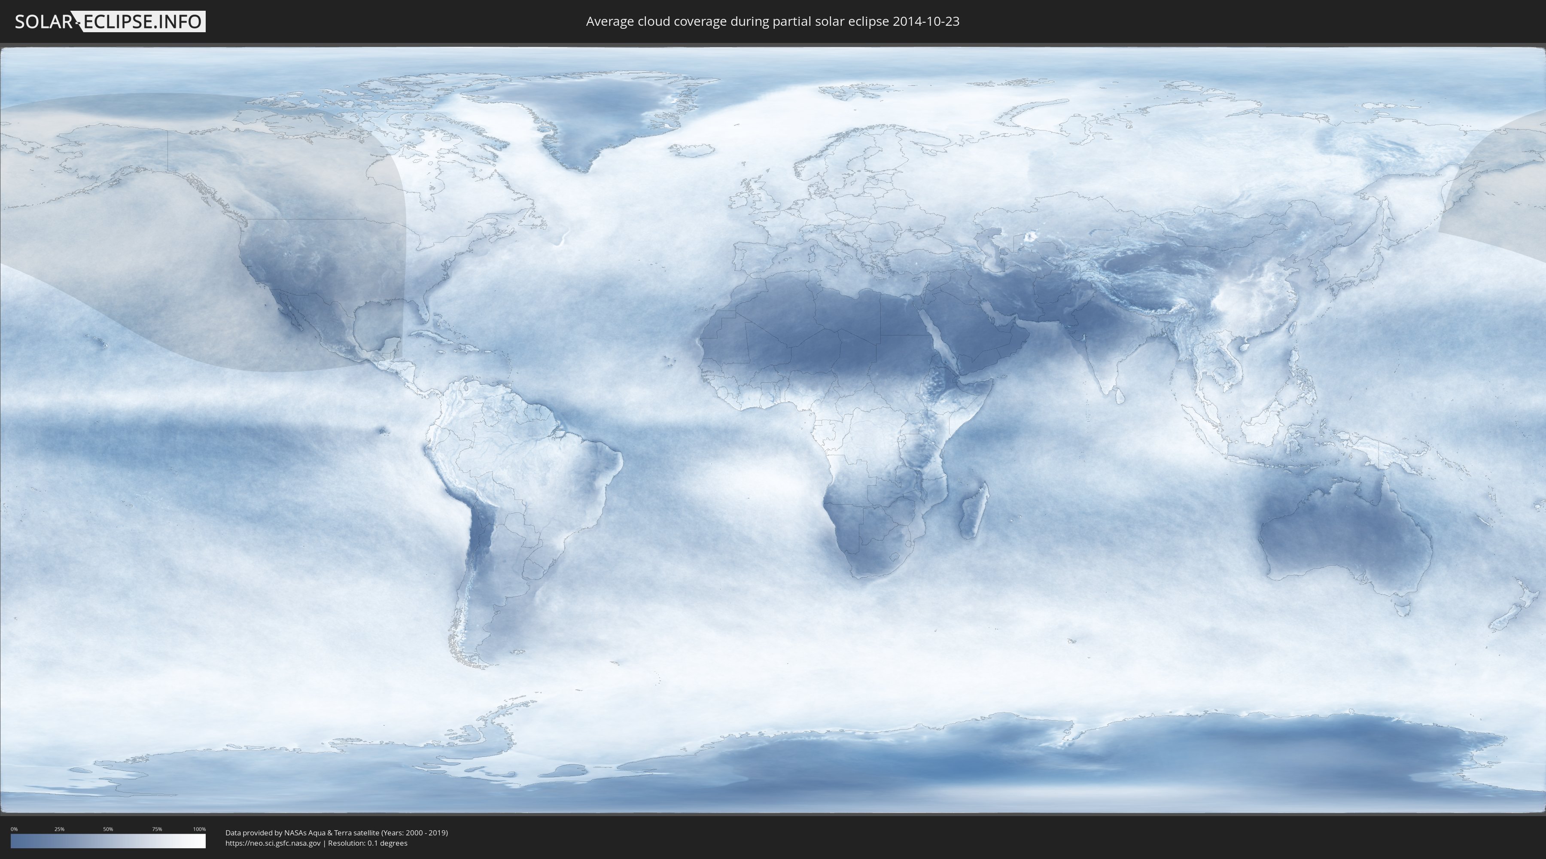The image size is (1546, 859).
Task: Click the 75% legend label
Action: point(157,829)
